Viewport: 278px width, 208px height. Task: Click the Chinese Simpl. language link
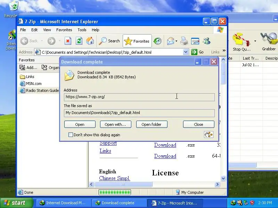coord(115,178)
